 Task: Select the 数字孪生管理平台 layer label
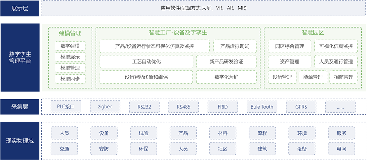(x=20, y=57)
